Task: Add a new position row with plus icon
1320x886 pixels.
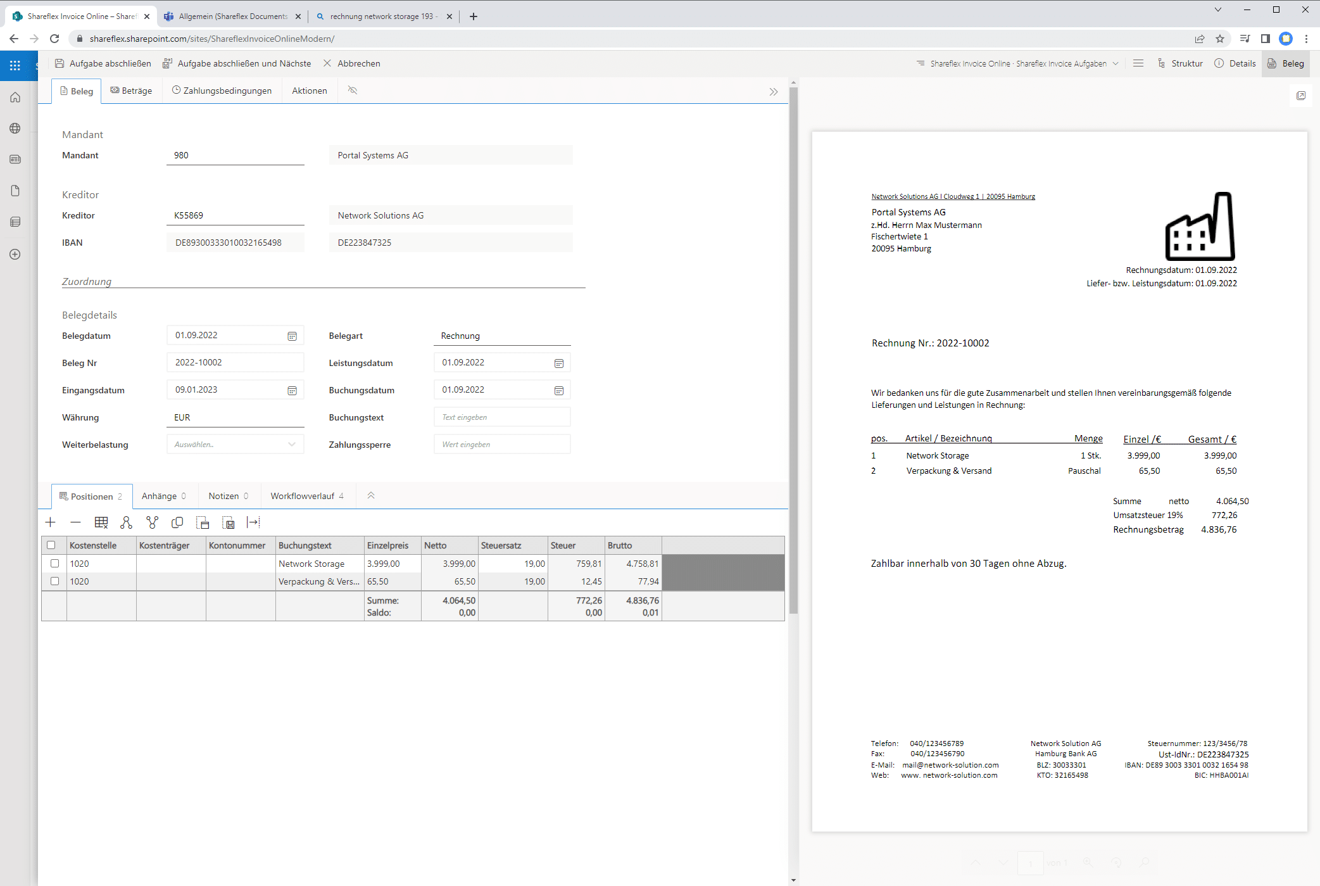Action: 51,522
